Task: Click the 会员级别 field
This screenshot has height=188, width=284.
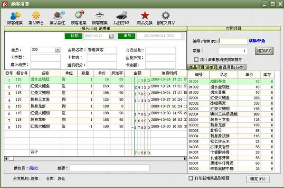Action: pyautogui.click(x=161, y=50)
